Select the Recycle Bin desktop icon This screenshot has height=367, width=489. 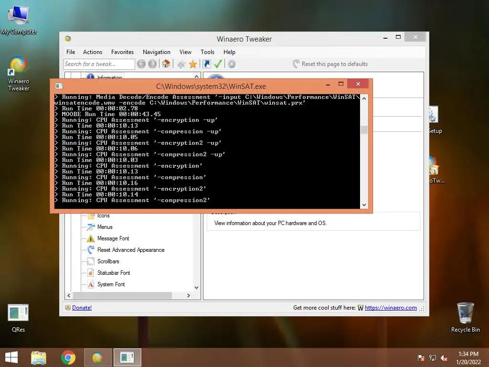tap(465, 318)
